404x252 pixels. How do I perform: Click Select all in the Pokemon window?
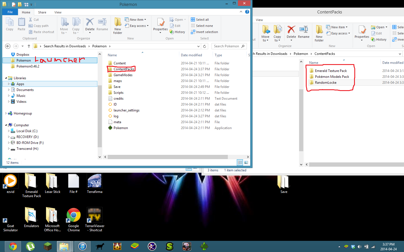200,20
